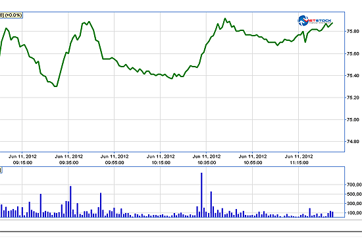
Task: Click the tall volume bar just after 09:35
Action: point(70,202)
